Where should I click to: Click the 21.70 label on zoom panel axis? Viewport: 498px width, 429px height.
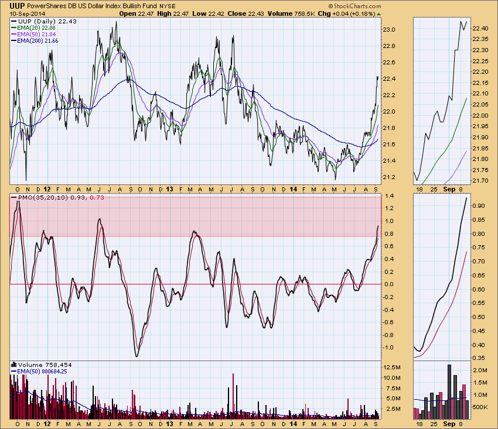[x=480, y=180]
